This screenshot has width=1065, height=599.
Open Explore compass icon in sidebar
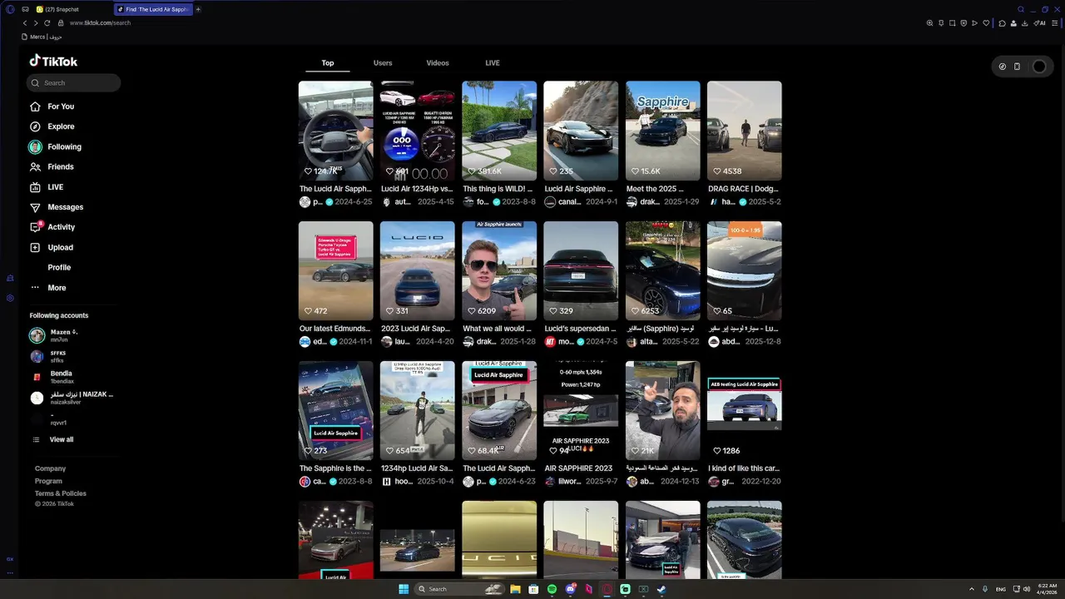pyautogui.click(x=35, y=126)
